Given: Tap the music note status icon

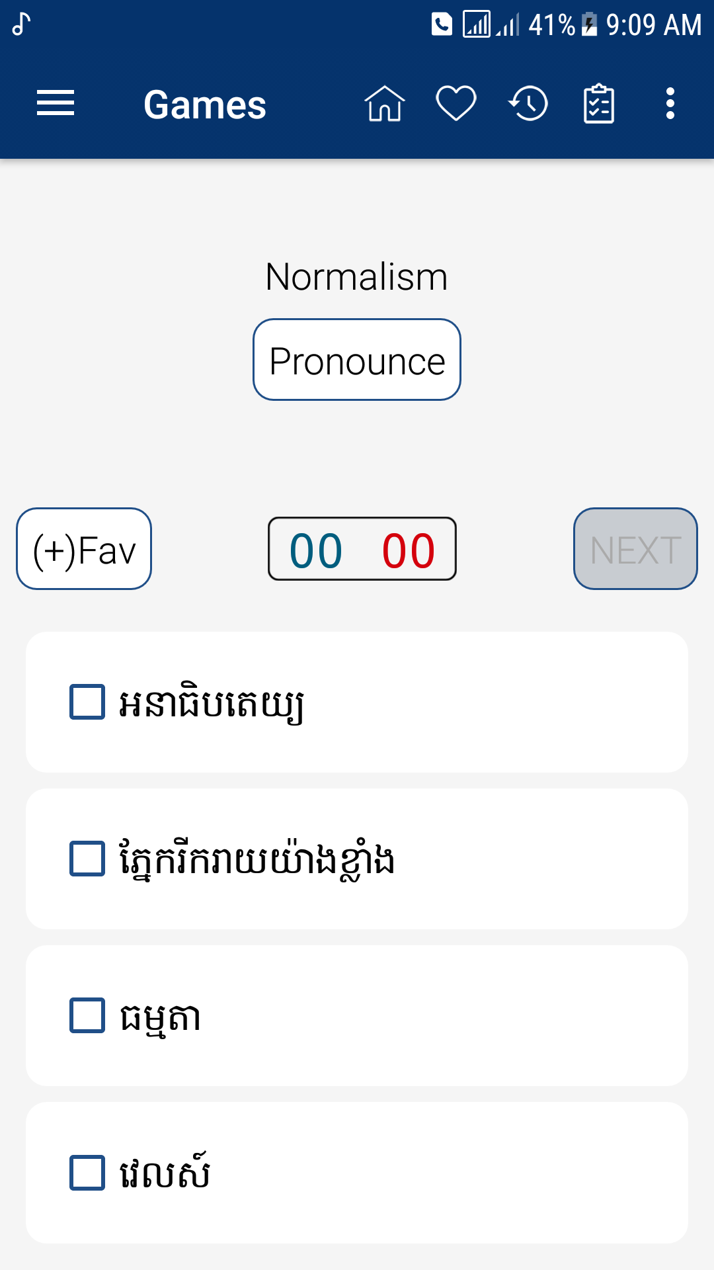Looking at the screenshot, I should click(x=21, y=24).
